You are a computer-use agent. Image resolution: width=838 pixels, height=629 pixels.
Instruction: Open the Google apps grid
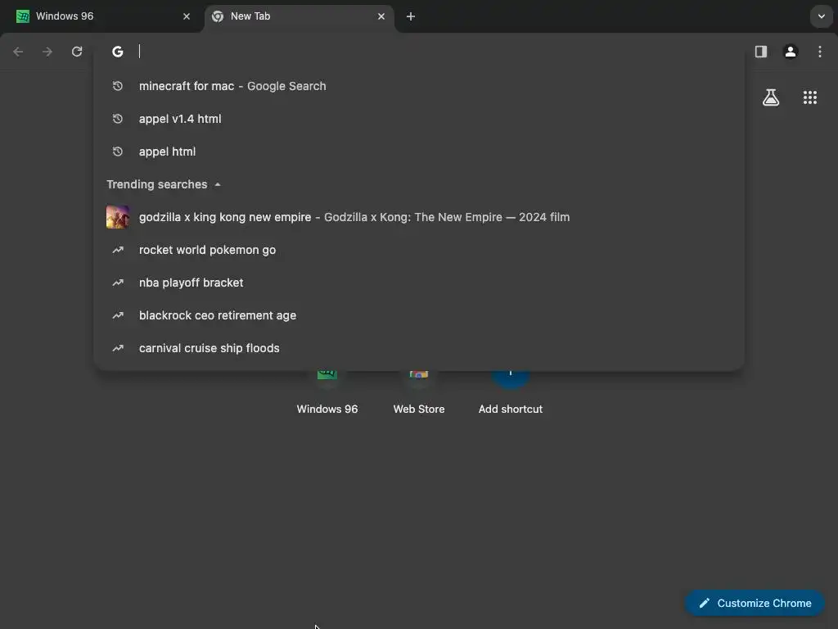(x=810, y=97)
